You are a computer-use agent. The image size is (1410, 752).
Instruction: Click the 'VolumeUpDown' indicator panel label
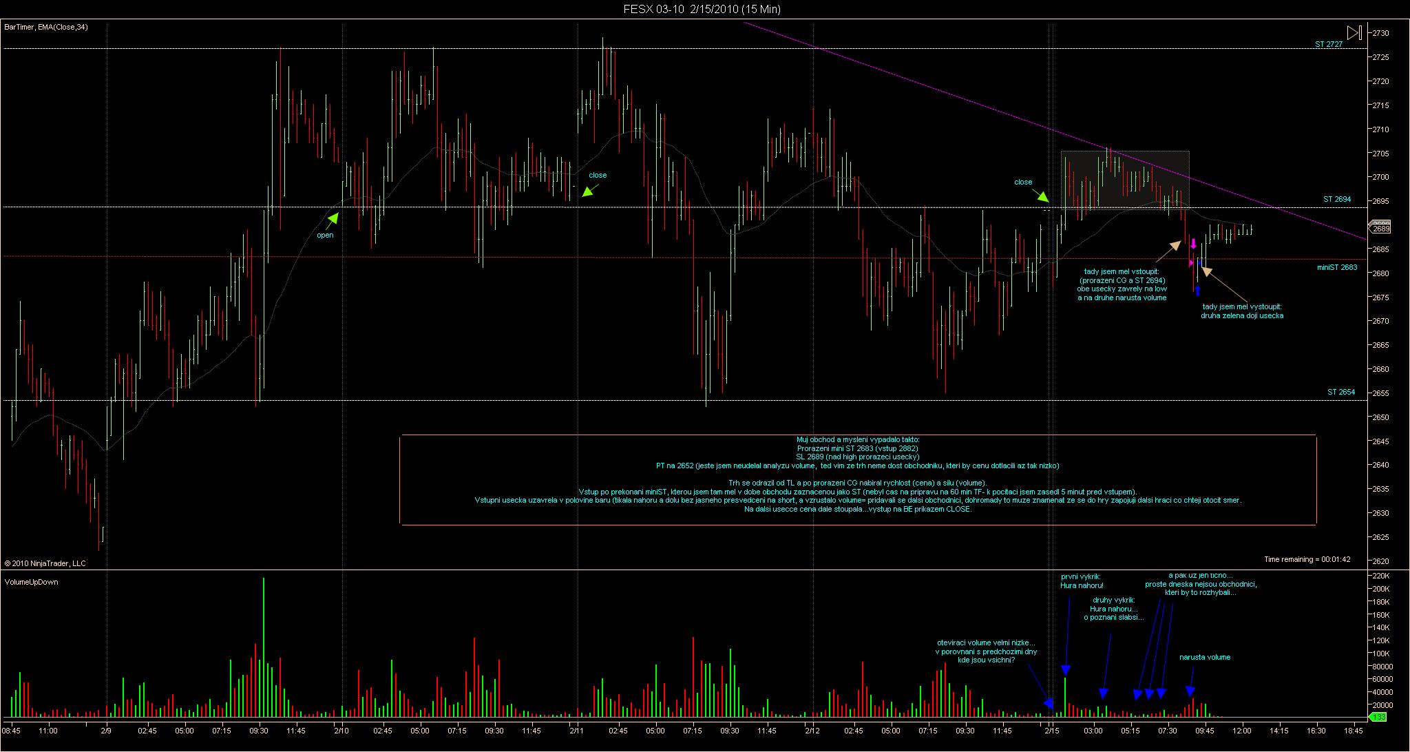[x=31, y=582]
